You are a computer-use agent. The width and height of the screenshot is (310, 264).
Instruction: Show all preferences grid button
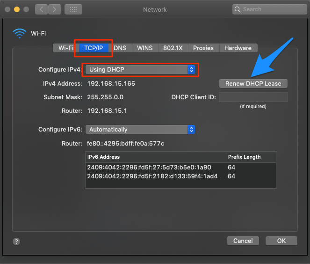point(73,9)
